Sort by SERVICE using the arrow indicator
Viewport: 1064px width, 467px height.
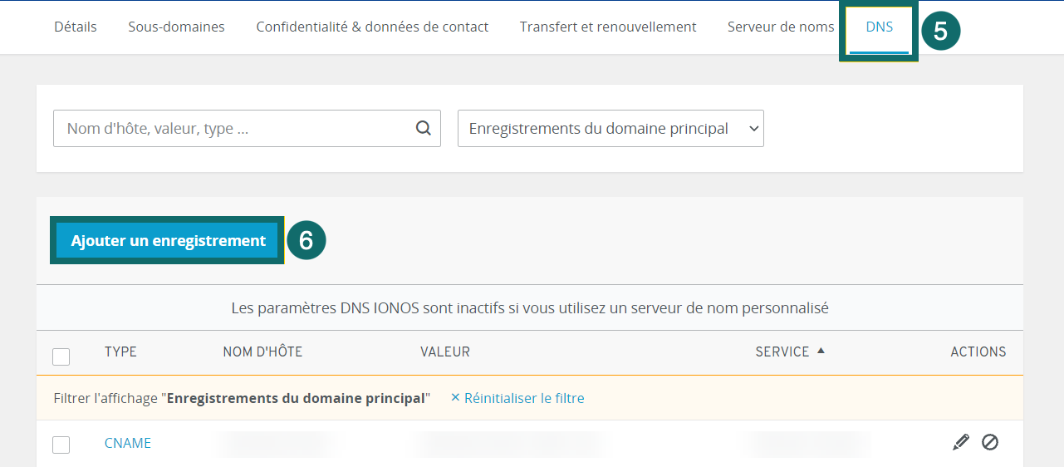(821, 351)
